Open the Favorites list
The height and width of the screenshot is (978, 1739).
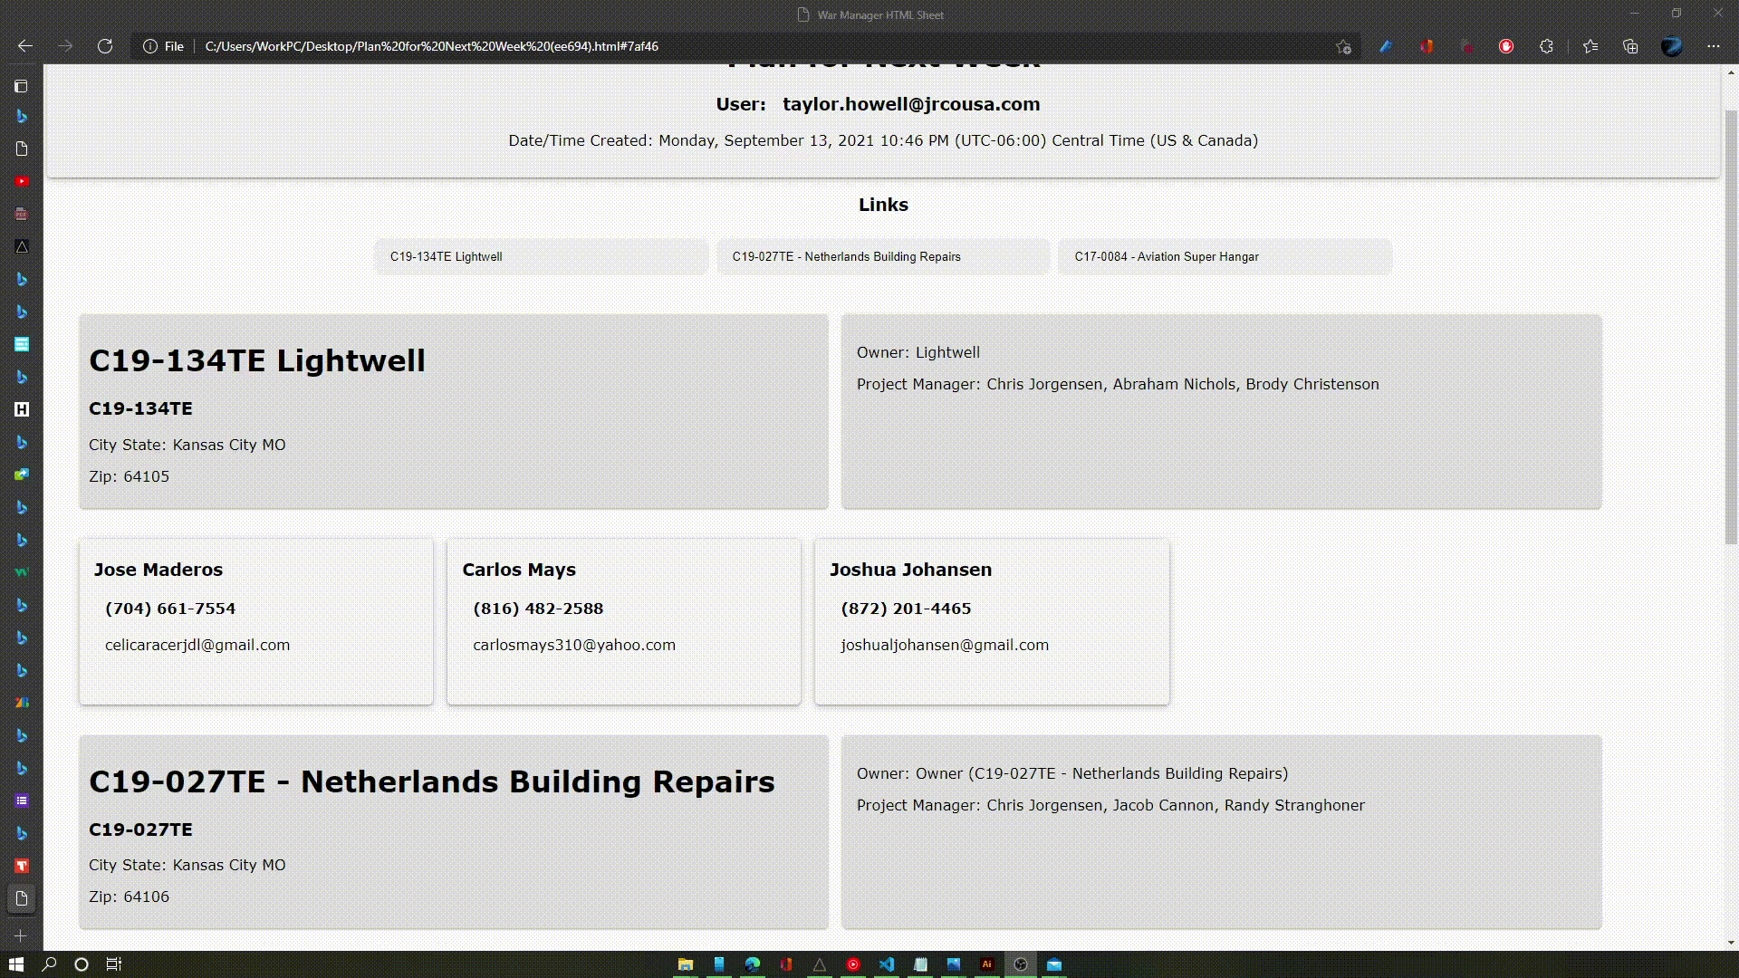1590,46
